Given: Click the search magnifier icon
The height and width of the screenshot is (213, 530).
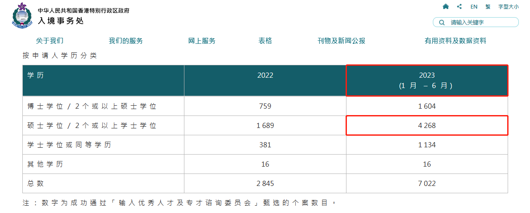Looking at the screenshot, I should (442, 22).
